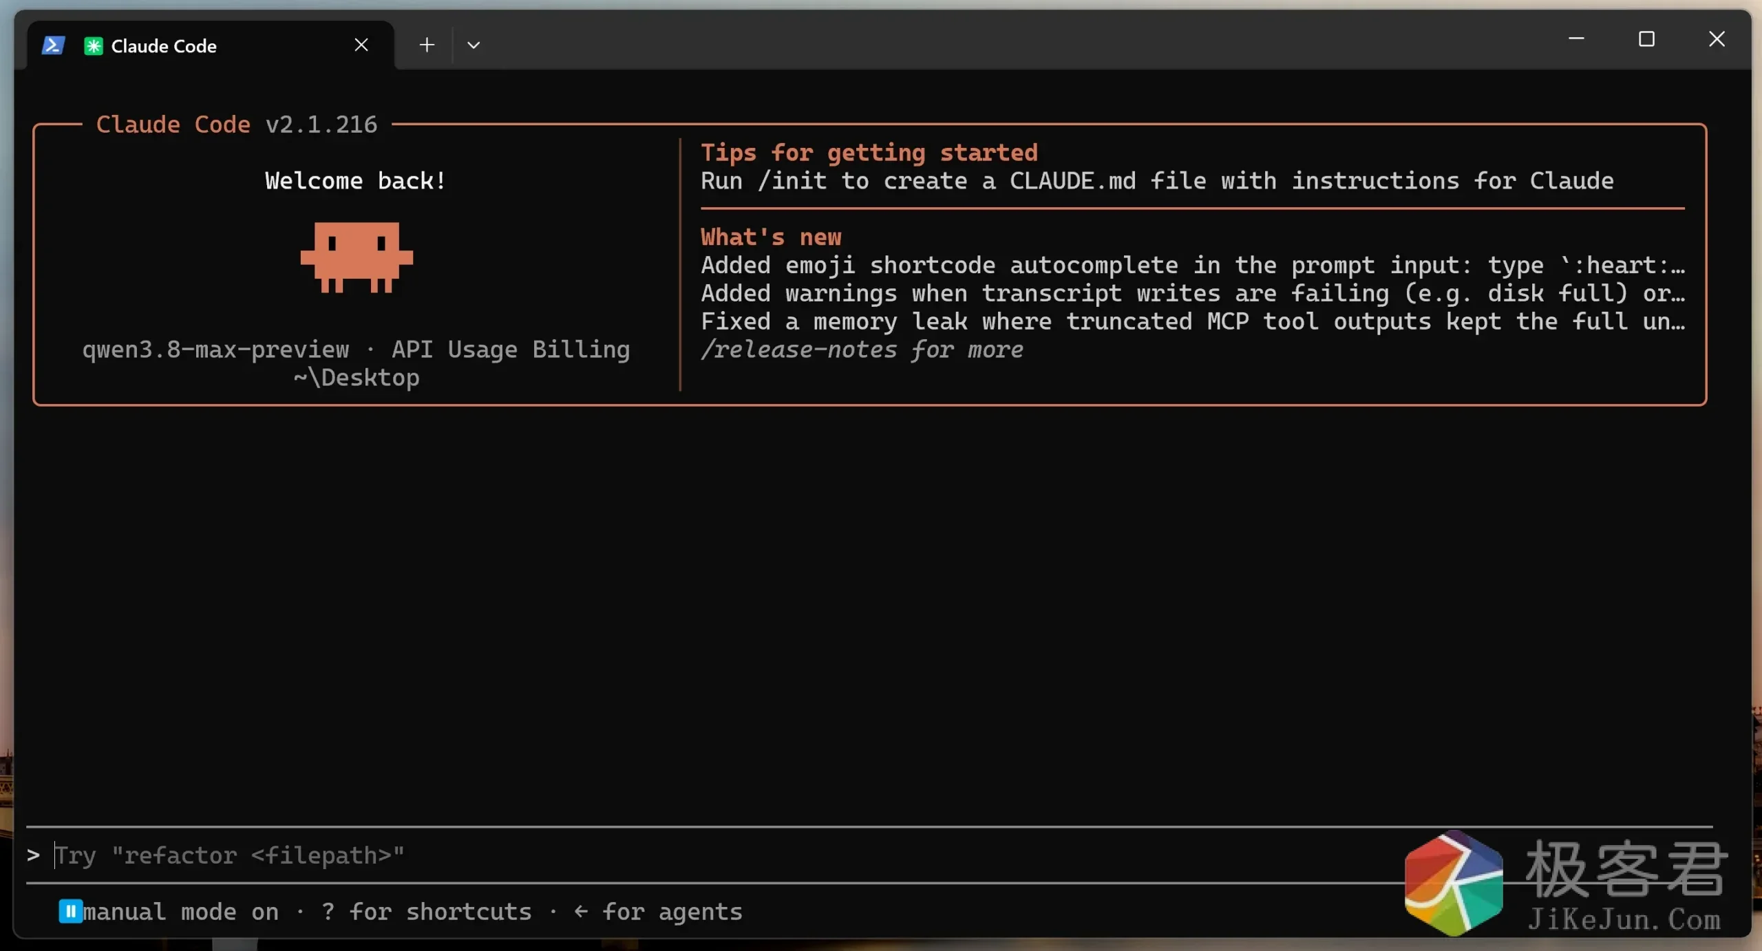1762x951 pixels.
Task: Click the What's new heading
Action: (x=771, y=237)
